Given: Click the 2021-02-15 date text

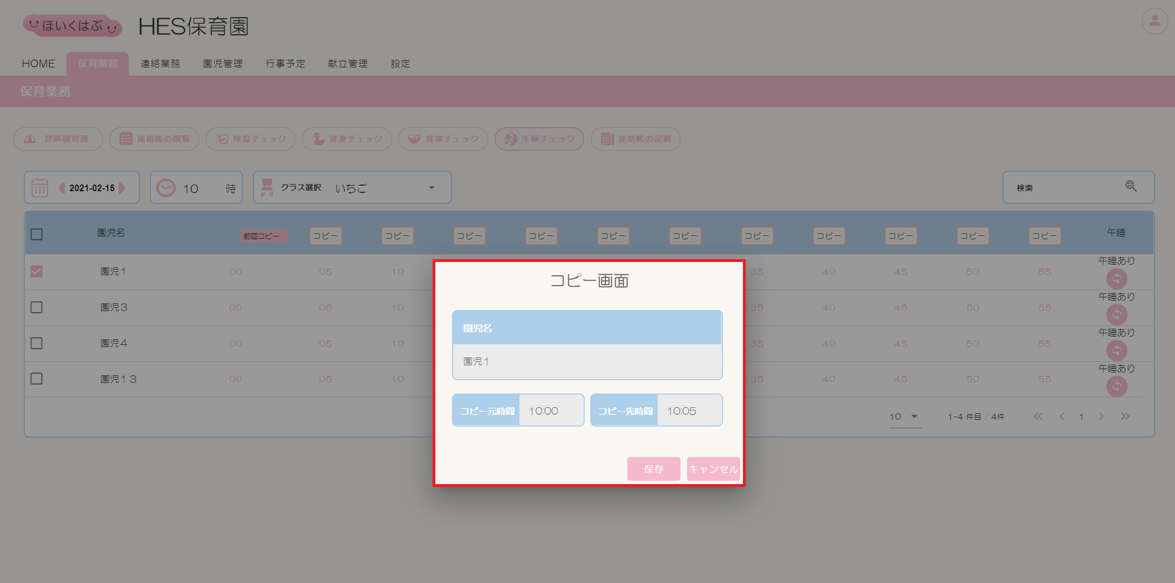Looking at the screenshot, I should (x=92, y=188).
